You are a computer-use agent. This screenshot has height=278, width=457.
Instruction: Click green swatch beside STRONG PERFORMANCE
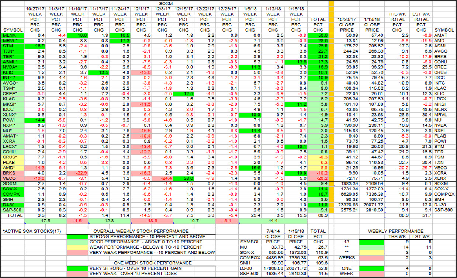pyautogui.click(x=77, y=236)
